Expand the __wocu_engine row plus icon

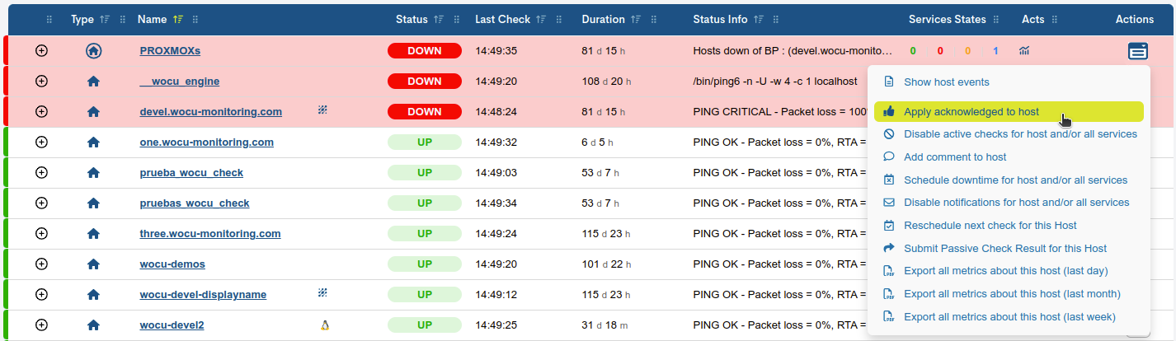(42, 82)
